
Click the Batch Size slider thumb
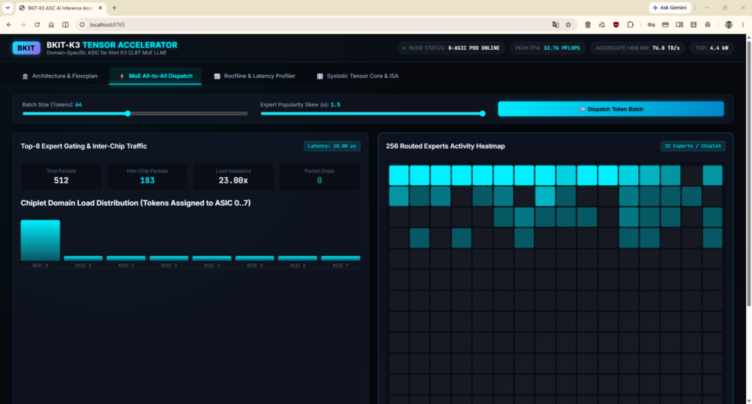coord(128,114)
